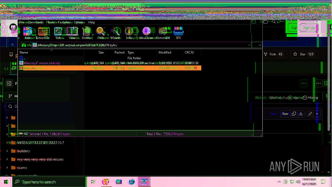Viewport: 332px width, 187px height.
Task: Open the builders folder in tree
Action: [x=23, y=151]
